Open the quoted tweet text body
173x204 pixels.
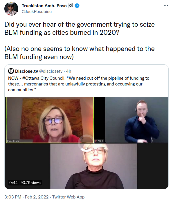coord(79,84)
